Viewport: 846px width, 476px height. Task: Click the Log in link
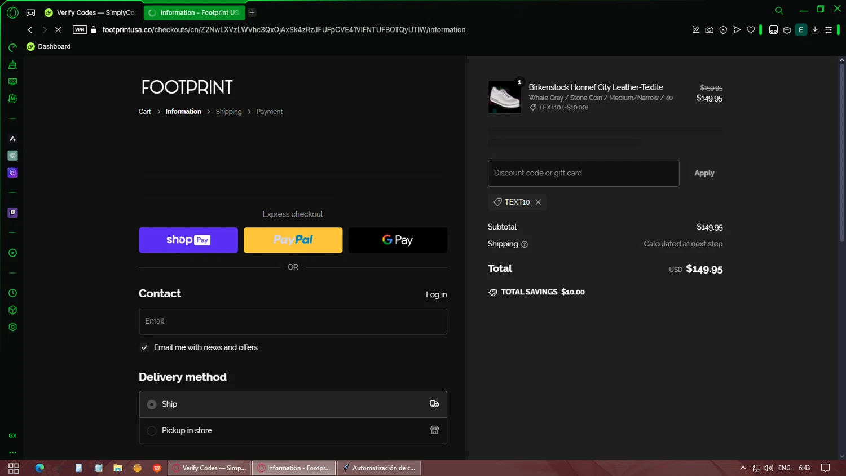[436, 294]
